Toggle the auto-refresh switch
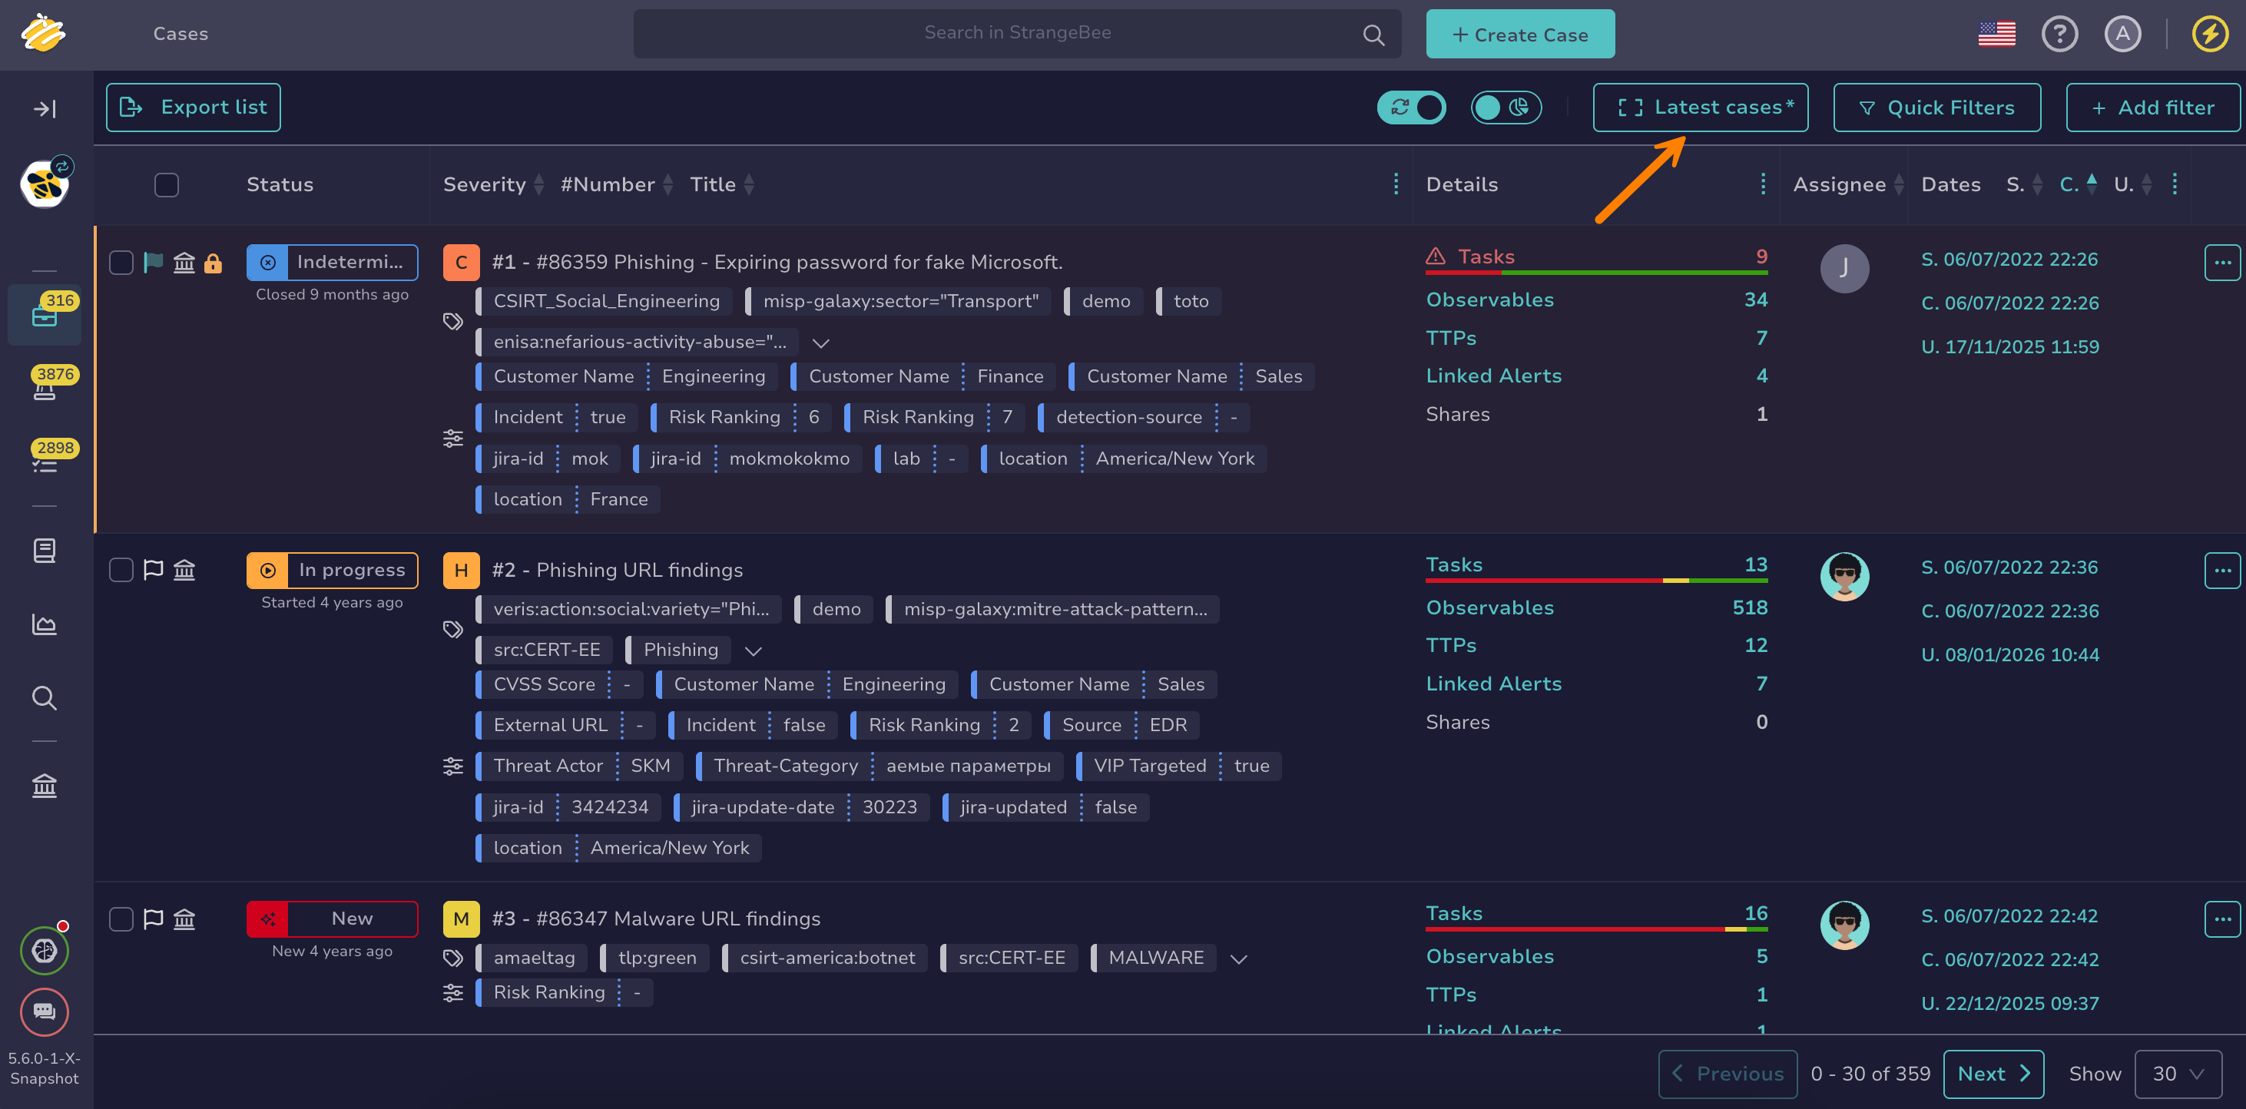2246x1109 pixels. coord(1411,108)
